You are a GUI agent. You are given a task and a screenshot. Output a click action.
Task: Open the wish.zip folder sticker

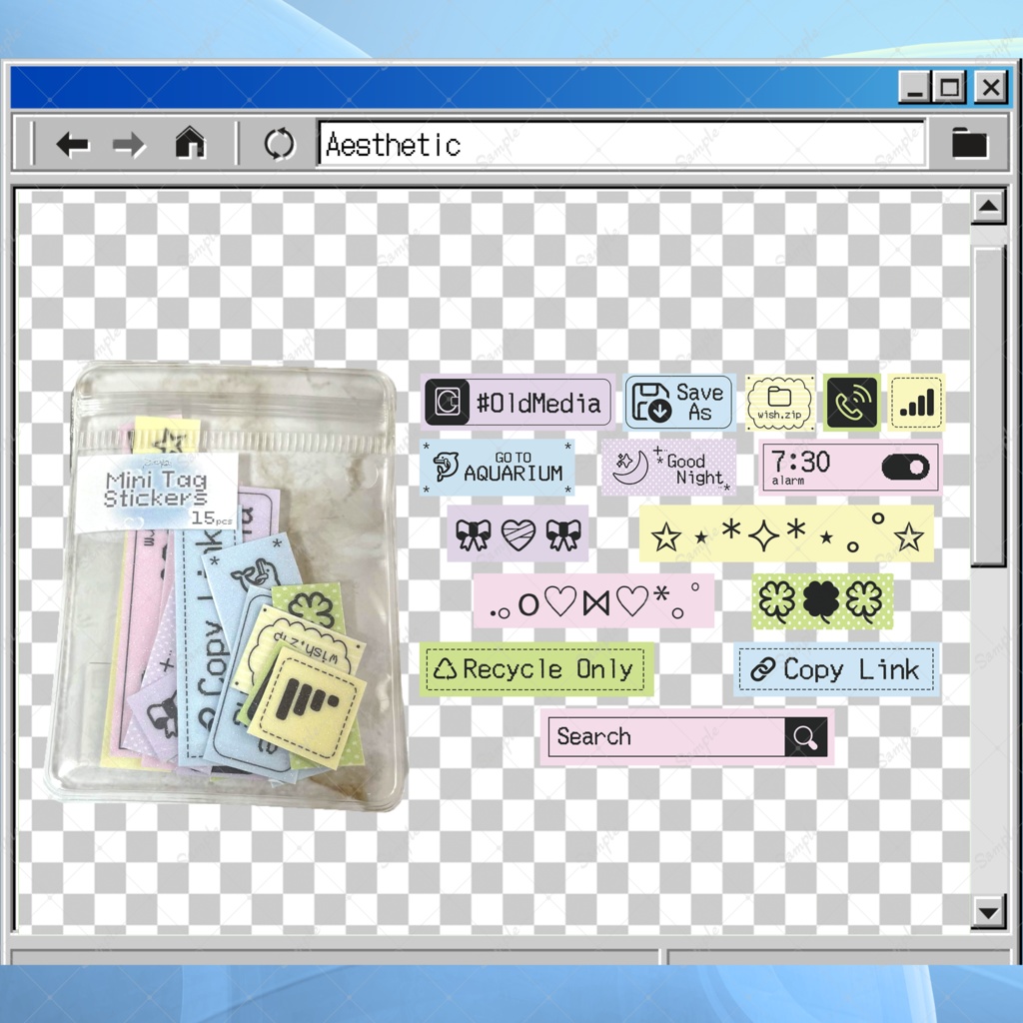(779, 403)
